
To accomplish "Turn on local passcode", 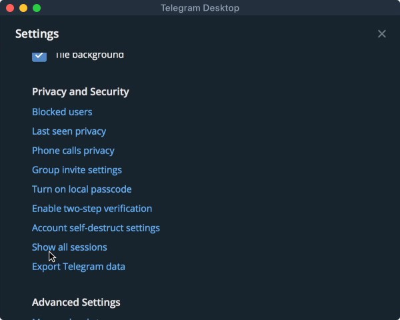I will (81, 189).
